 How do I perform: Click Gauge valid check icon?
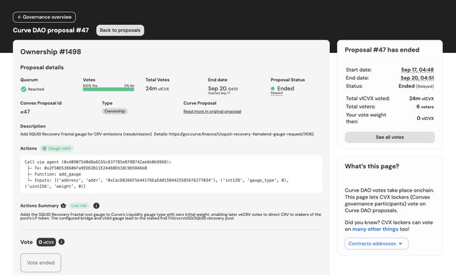[x=44, y=148]
